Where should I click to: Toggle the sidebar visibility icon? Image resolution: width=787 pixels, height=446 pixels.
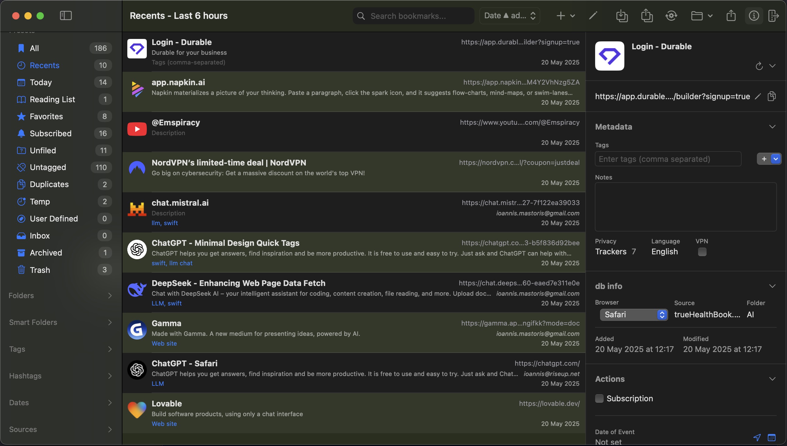(65, 16)
